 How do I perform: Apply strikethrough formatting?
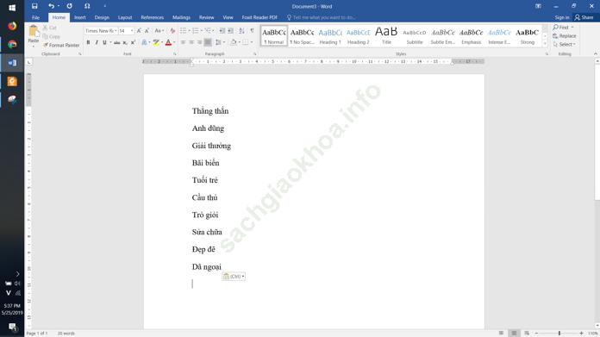[116, 42]
